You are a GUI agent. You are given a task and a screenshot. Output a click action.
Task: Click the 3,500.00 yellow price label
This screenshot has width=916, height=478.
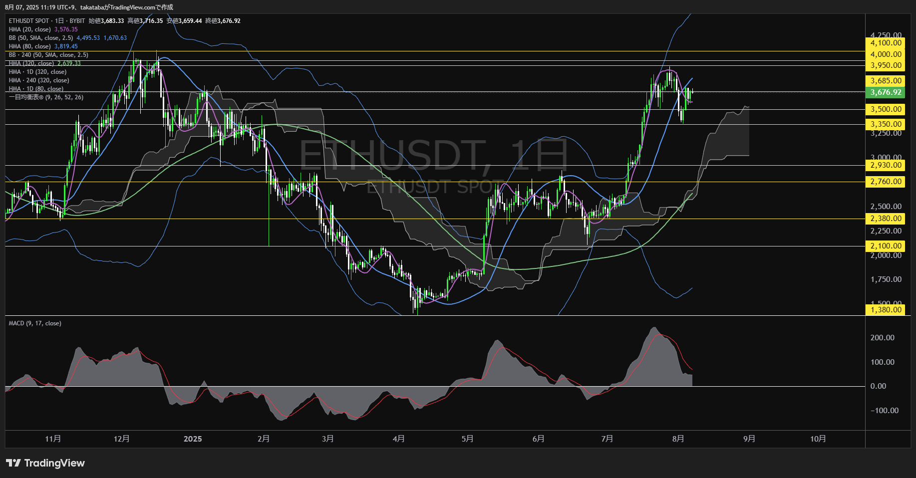coord(886,109)
